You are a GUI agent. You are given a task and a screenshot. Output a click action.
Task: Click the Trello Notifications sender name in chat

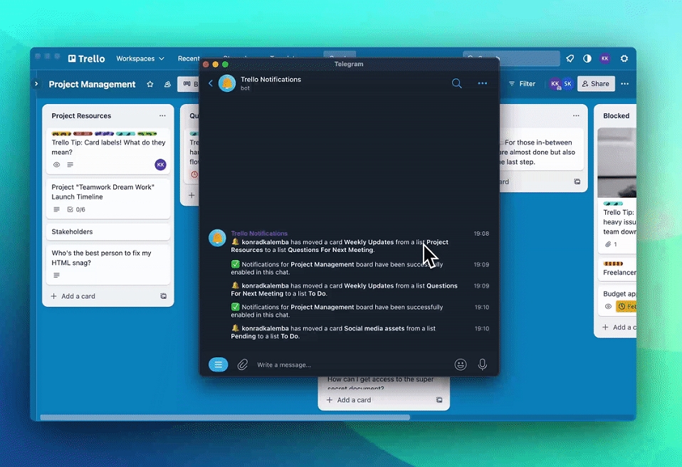pyautogui.click(x=259, y=233)
